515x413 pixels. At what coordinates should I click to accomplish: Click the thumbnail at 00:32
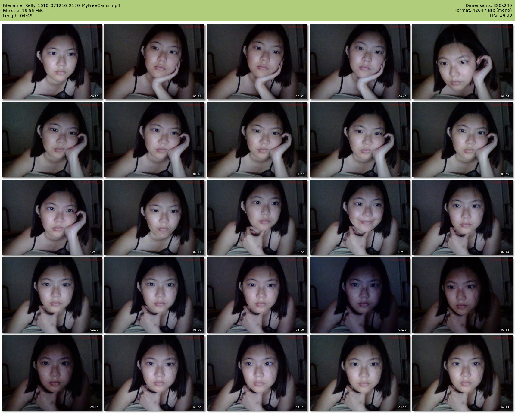point(257,62)
